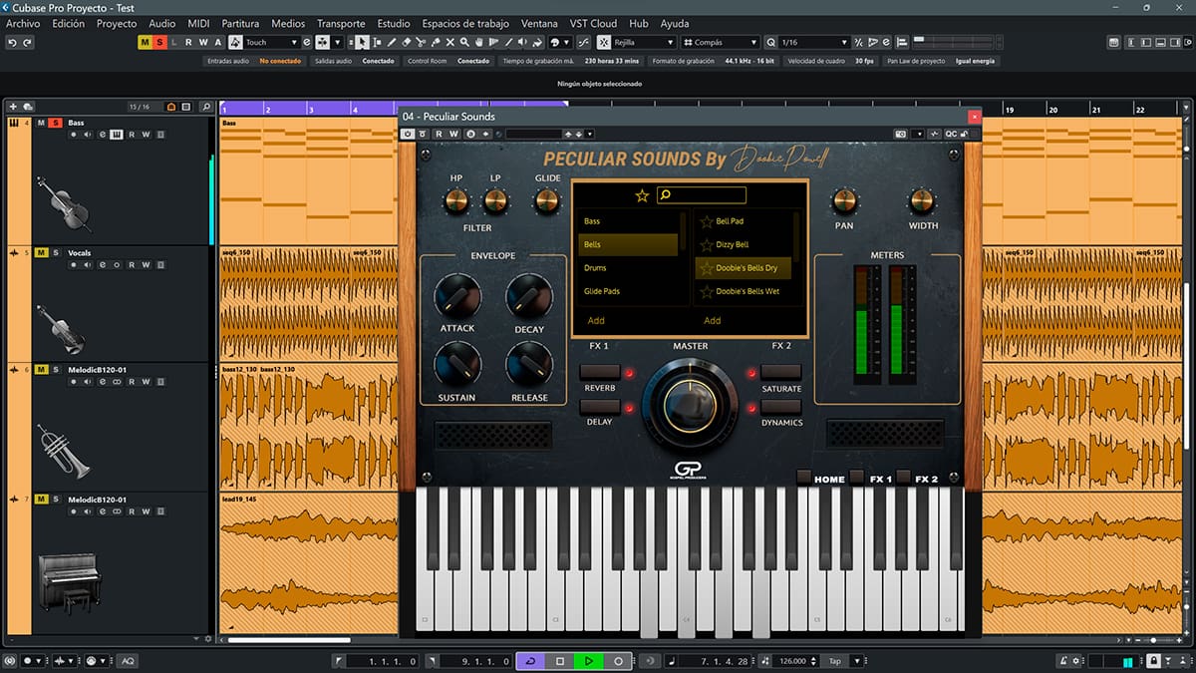Click the ATTACK envelope knob
The width and height of the screenshot is (1196, 673).
[457, 296]
